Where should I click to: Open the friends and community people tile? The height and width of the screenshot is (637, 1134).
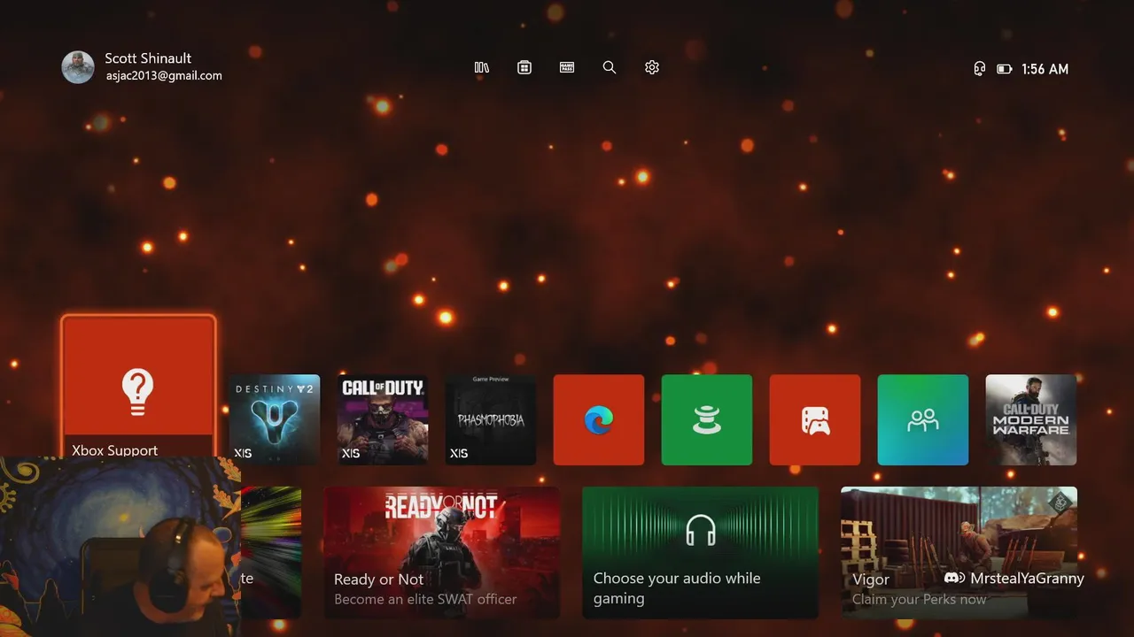tap(923, 419)
